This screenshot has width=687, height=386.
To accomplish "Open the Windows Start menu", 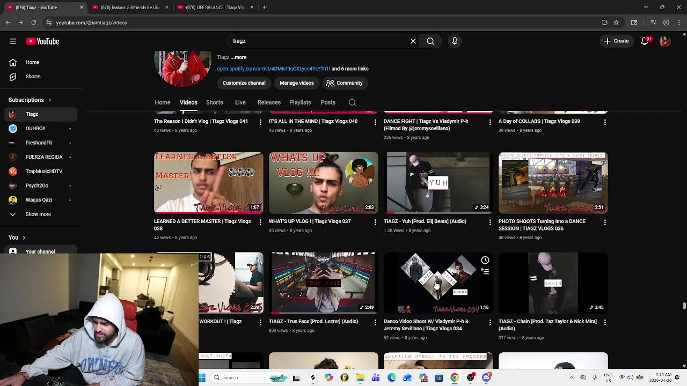I will click(202, 377).
